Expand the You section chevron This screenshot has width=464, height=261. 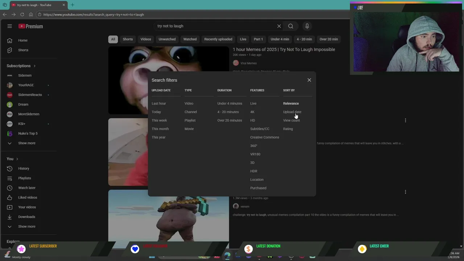coord(17,159)
